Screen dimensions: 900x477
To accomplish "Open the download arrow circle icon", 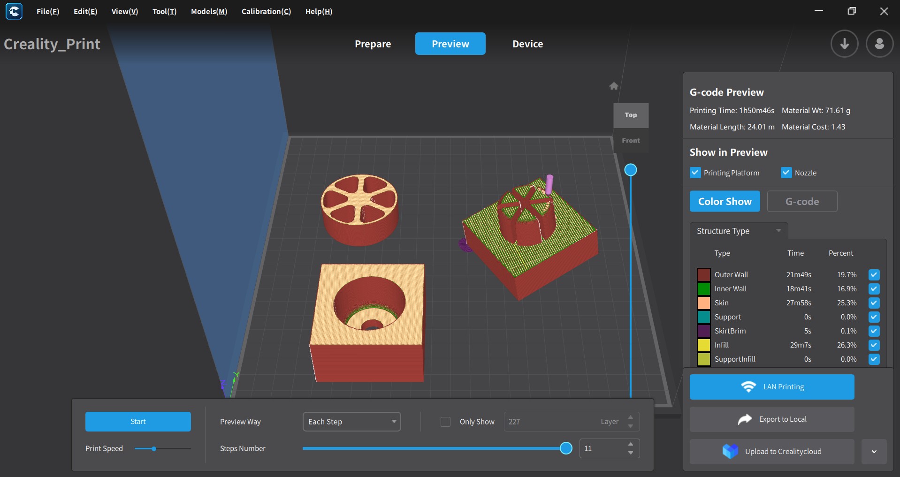I will (x=844, y=44).
